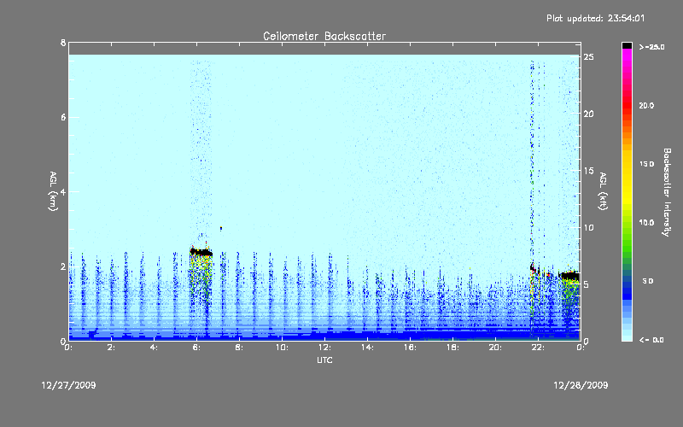
Task: Click the '6:' hour label on the UTC axis
Action: [x=197, y=348]
